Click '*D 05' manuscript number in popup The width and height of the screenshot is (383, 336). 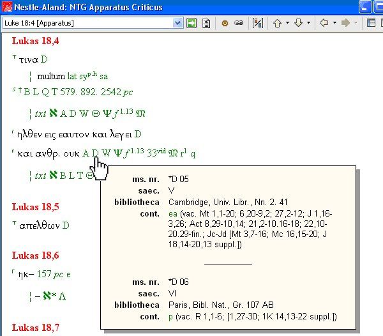[x=179, y=179]
